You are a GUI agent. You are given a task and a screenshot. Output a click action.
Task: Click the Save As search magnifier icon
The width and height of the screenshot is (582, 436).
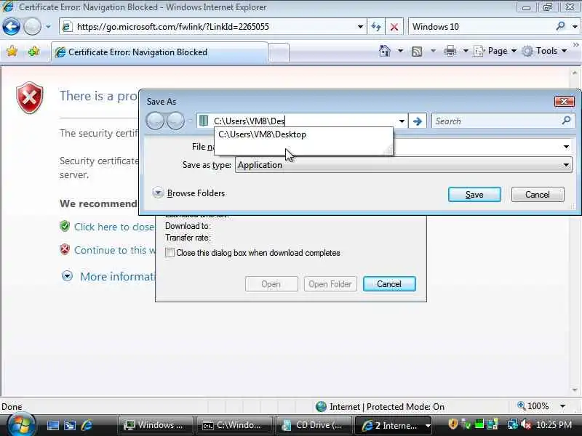(567, 120)
